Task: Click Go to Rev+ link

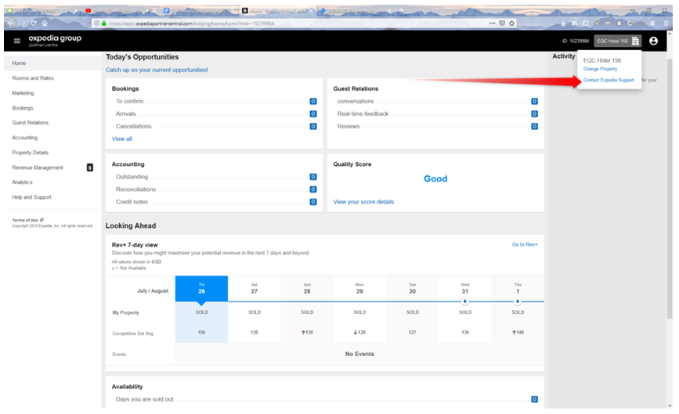Action: click(525, 244)
